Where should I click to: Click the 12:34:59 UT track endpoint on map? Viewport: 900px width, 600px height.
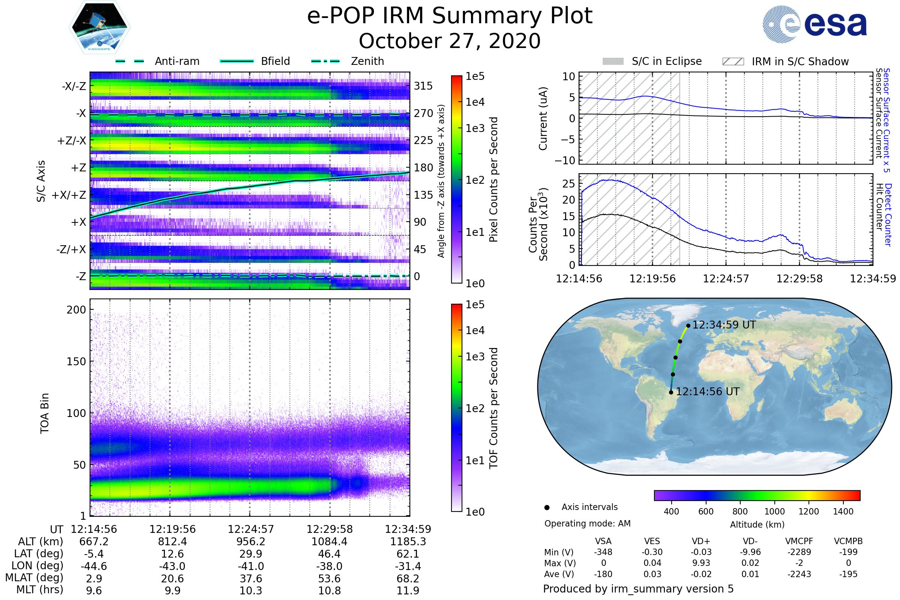coord(688,325)
